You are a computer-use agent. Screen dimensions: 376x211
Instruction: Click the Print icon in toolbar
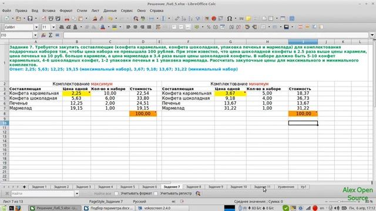51,19
